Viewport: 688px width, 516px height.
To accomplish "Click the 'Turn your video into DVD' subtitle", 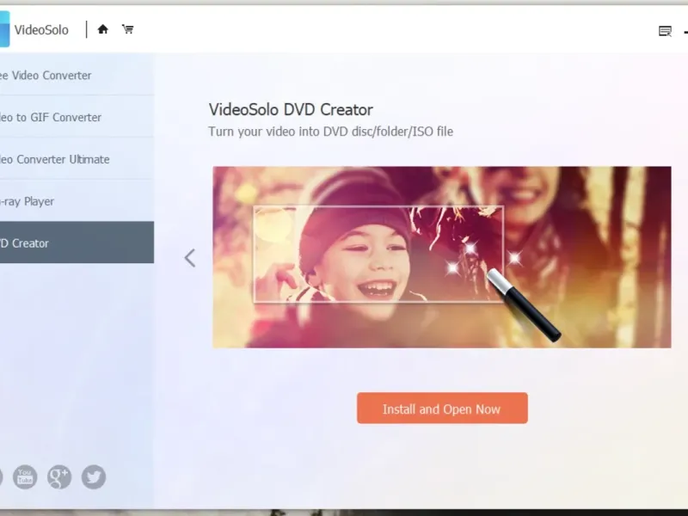I will [331, 132].
